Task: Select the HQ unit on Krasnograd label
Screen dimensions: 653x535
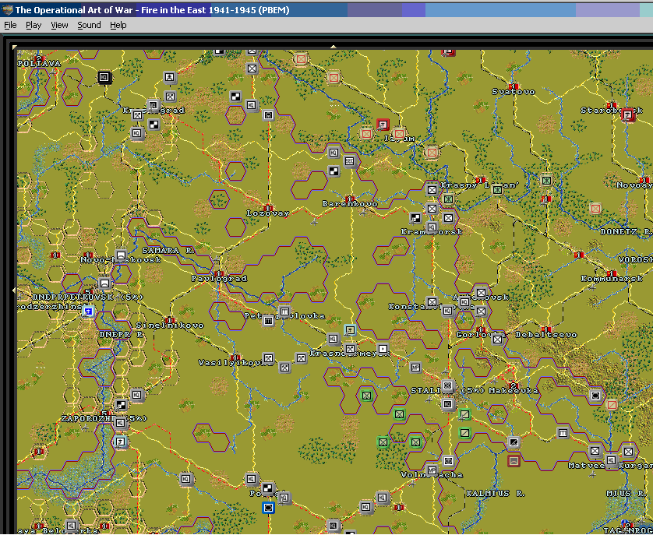Action: (154, 105)
